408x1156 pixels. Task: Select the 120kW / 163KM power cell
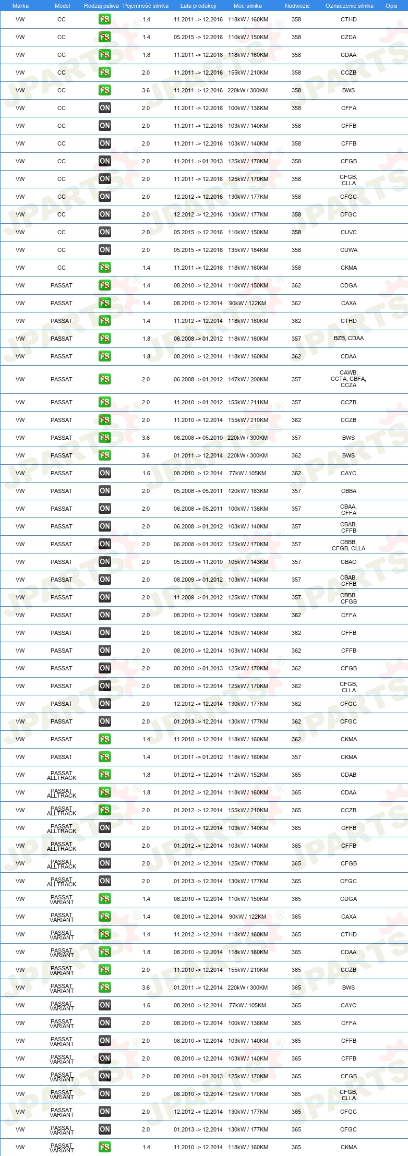(248, 491)
